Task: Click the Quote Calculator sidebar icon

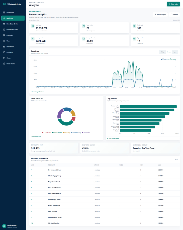Action: 4,30
